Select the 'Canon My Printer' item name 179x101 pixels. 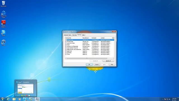point(71,43)
